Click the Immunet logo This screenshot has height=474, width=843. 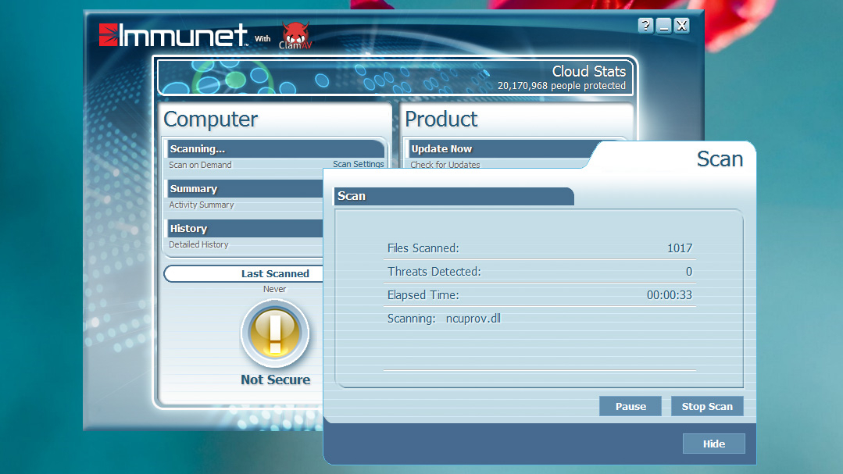click(x=173, y=35)
